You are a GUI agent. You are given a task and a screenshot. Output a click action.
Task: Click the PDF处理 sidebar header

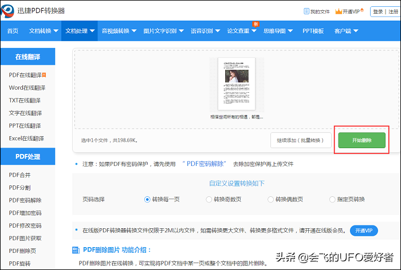pos(27,156)
